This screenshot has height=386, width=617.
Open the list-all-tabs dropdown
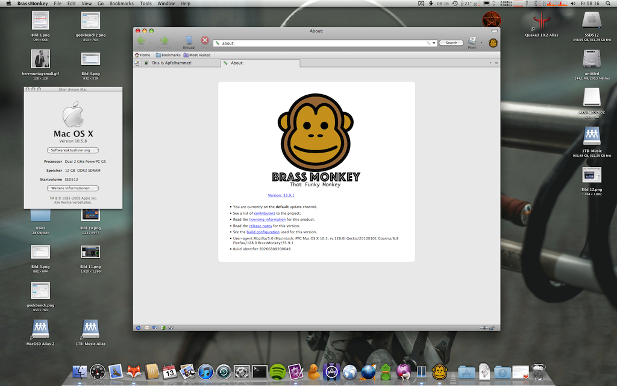tap(490, 63)
